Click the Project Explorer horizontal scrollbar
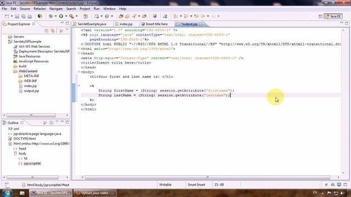351x197 pixels. (x=31, y=115)
